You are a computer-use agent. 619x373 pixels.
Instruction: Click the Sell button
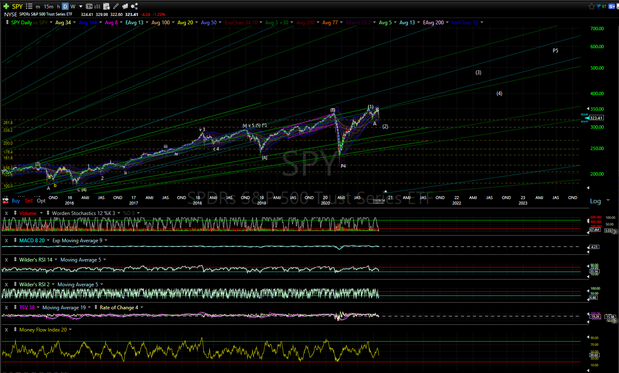29,201
